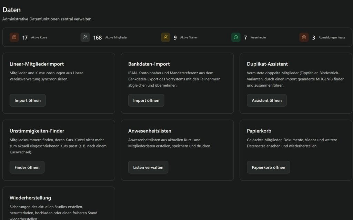
Task: Select the Daten page heading
Action: click(11, 10)
